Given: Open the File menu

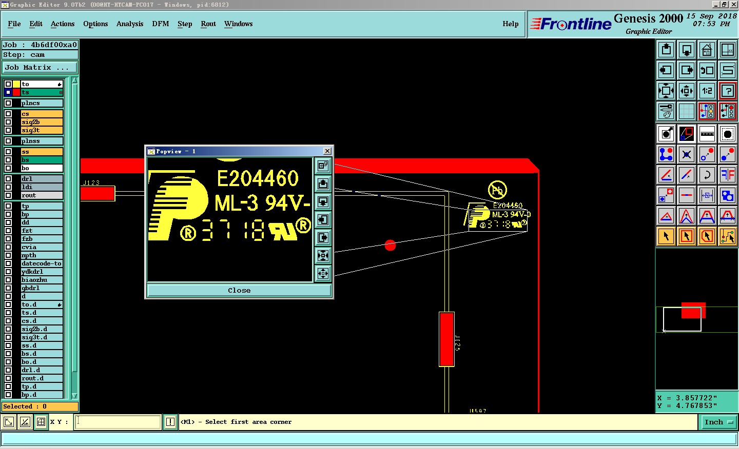Looking at the screenshot, I should 14,24.
